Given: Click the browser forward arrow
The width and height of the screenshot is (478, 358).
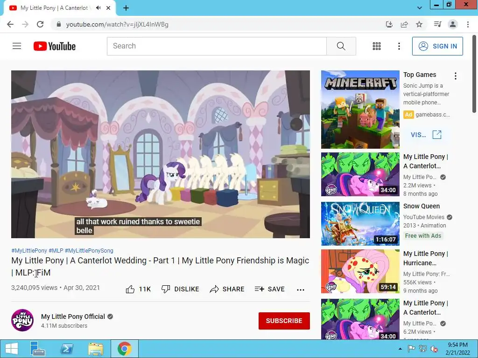Looking at the screenshot, I should 25,24.
